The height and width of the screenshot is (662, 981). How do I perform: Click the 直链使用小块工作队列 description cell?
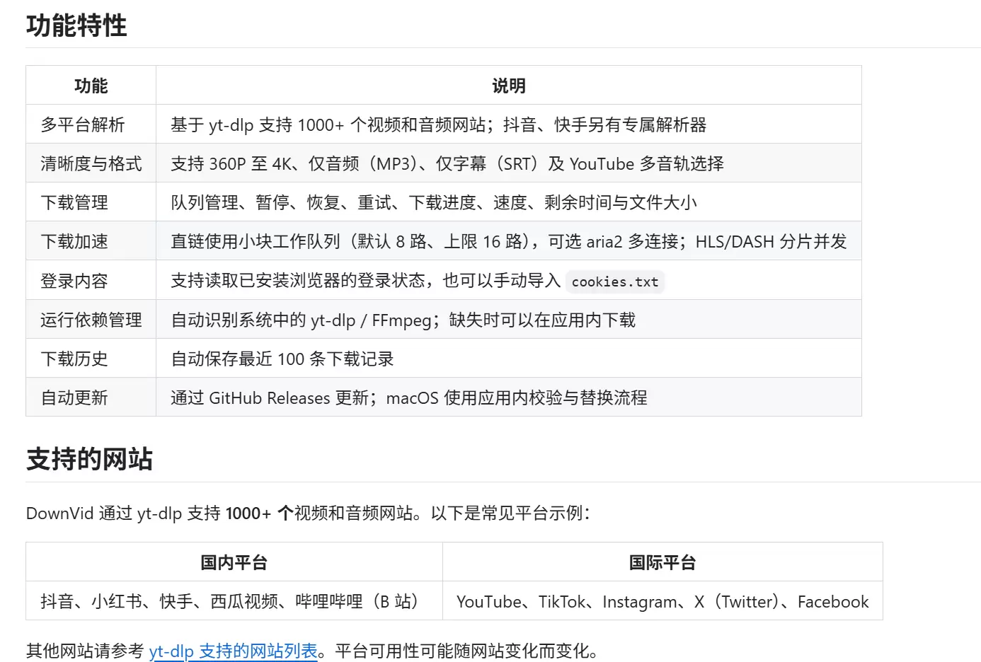[x=509, y=241]
